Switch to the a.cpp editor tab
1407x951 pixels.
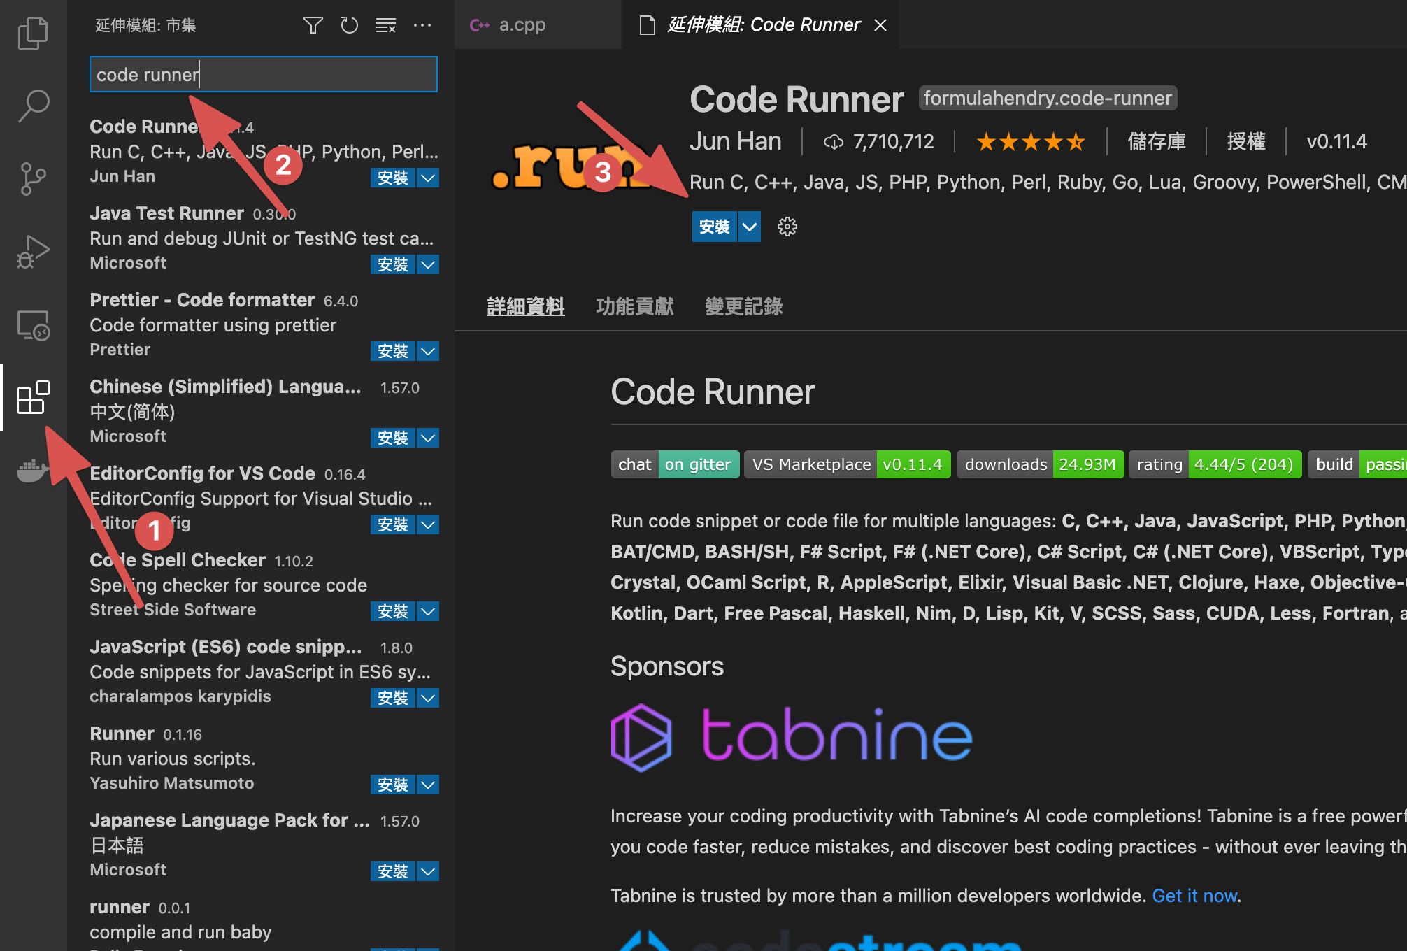tap(522, 25)
